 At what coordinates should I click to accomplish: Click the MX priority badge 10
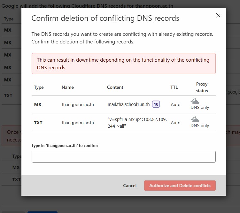coord(156,104)
